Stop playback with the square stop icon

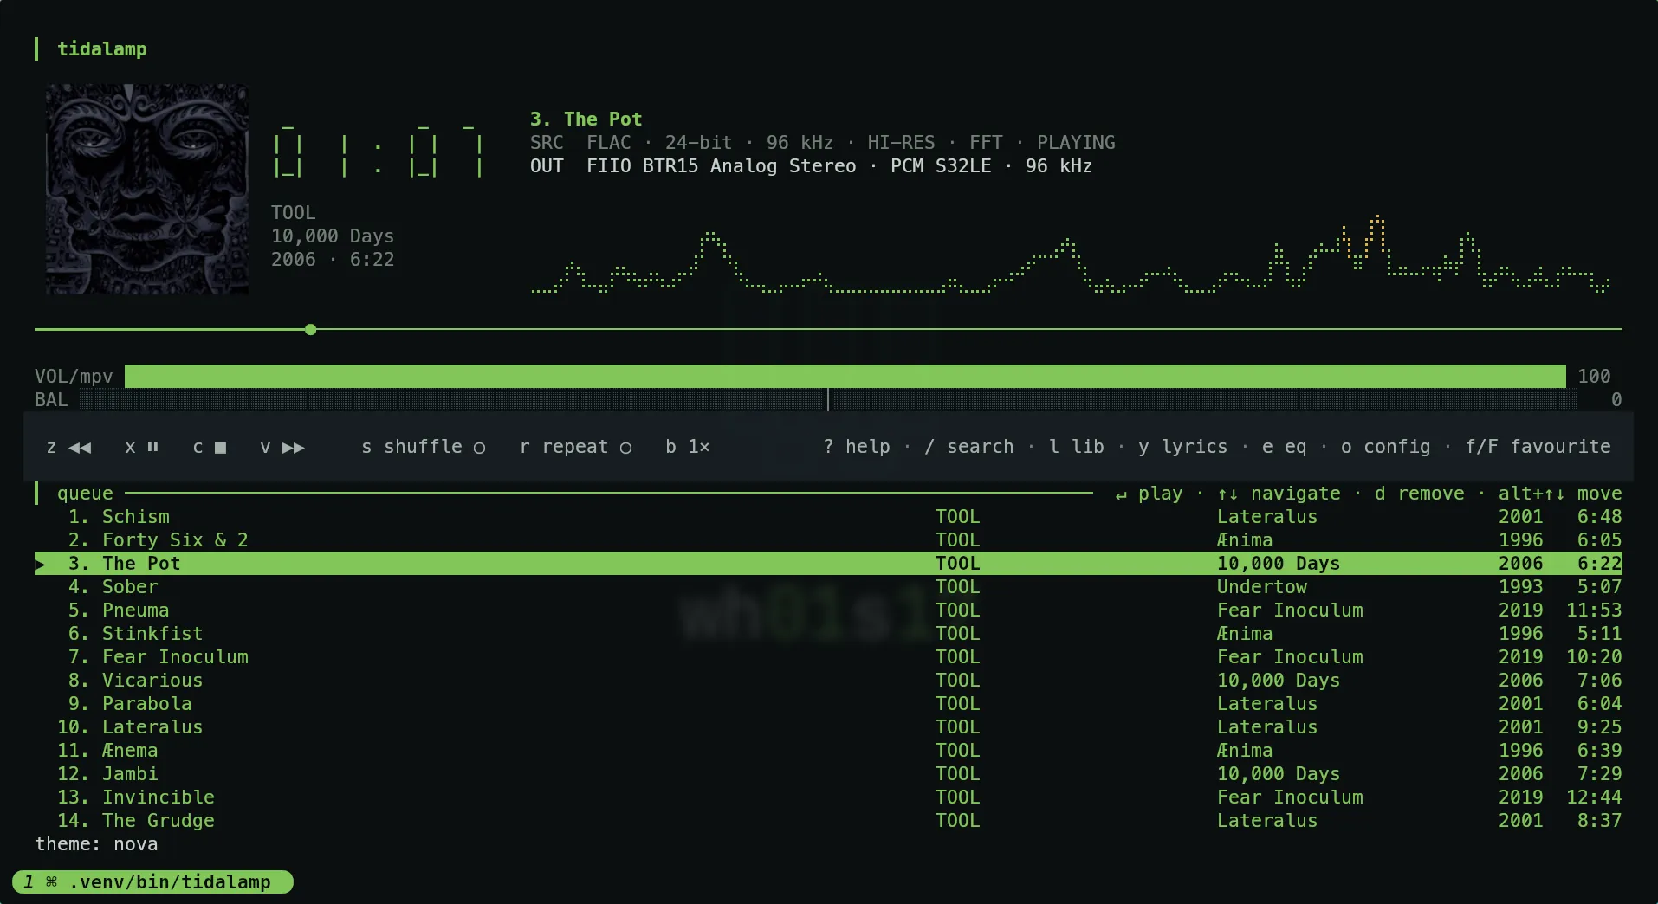220,447
